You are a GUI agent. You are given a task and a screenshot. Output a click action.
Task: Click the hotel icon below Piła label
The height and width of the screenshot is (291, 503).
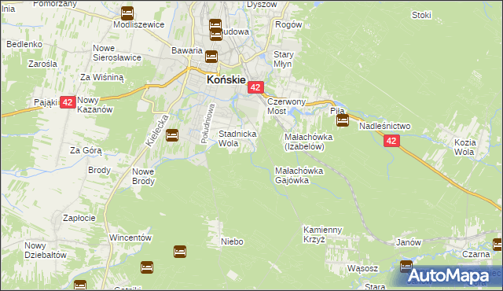pyautogui.click(x=343, y=120)
